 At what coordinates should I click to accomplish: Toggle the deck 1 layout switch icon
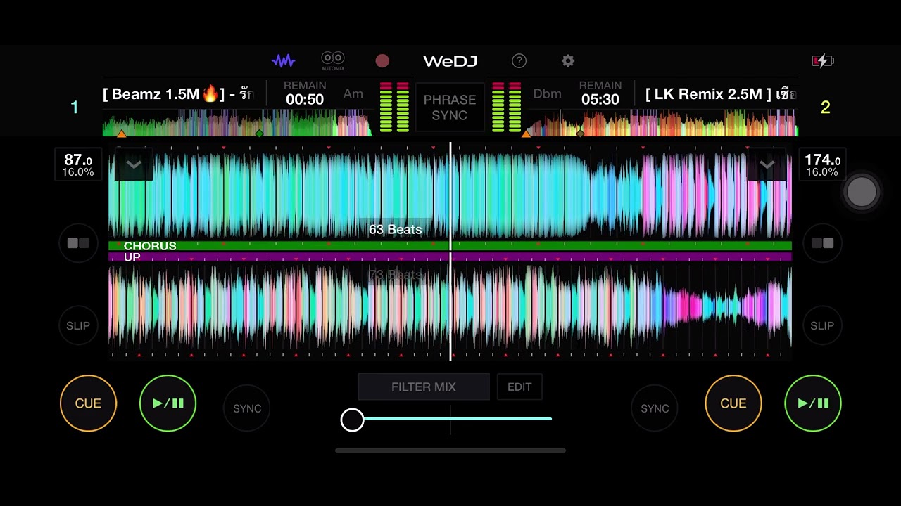(x=78, y=243)
